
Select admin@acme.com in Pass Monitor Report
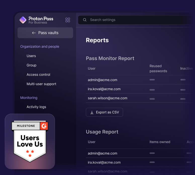pyautogui.click(x=103, y=80)
